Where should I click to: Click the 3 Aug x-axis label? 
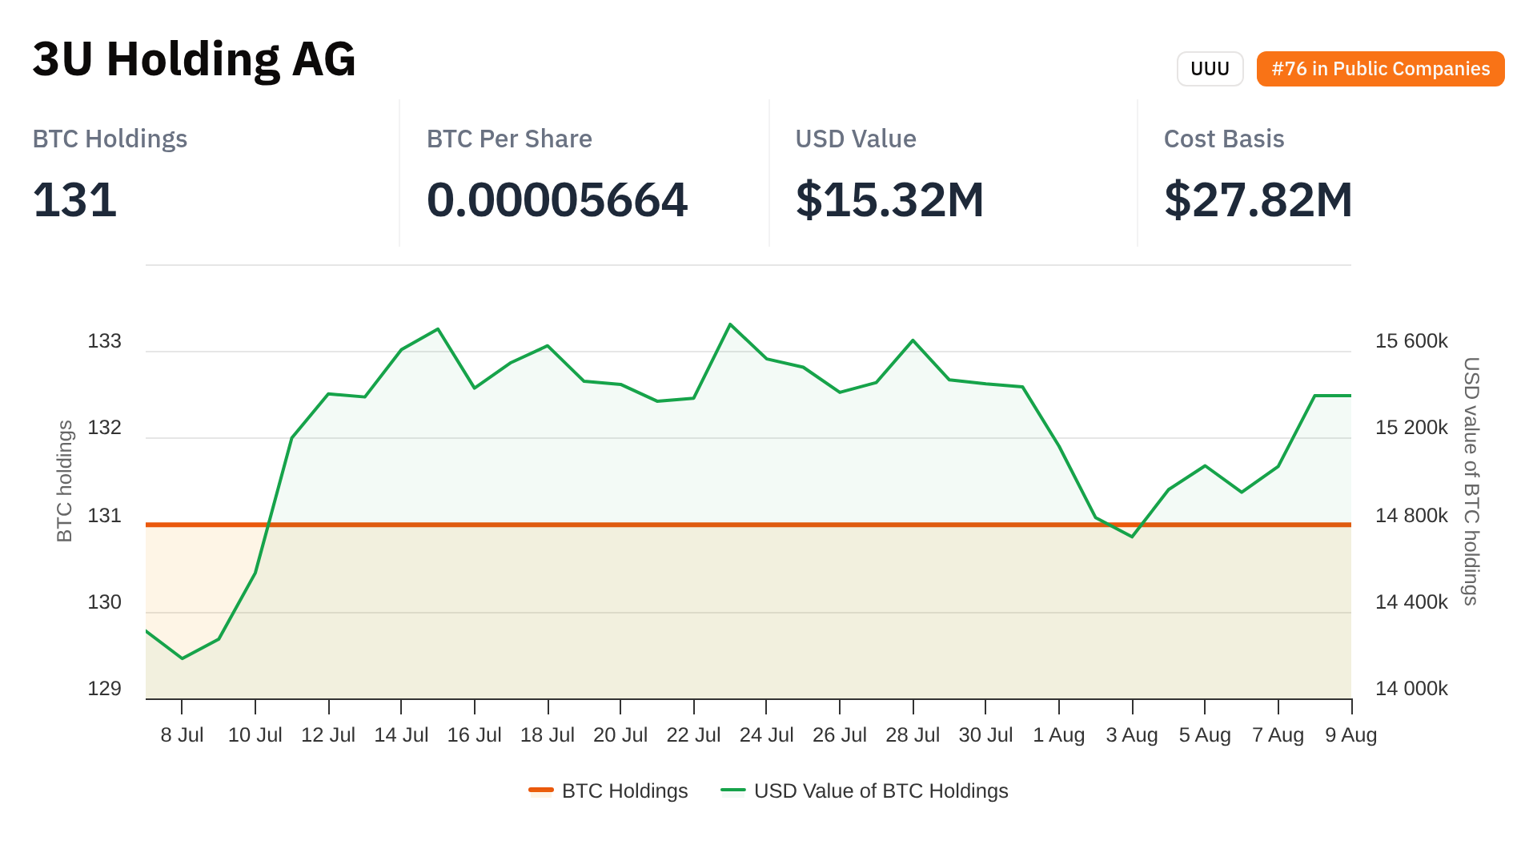pos(1132,734)
